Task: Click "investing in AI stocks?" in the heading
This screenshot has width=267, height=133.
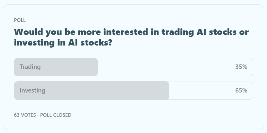Action: tap(63, 43)
